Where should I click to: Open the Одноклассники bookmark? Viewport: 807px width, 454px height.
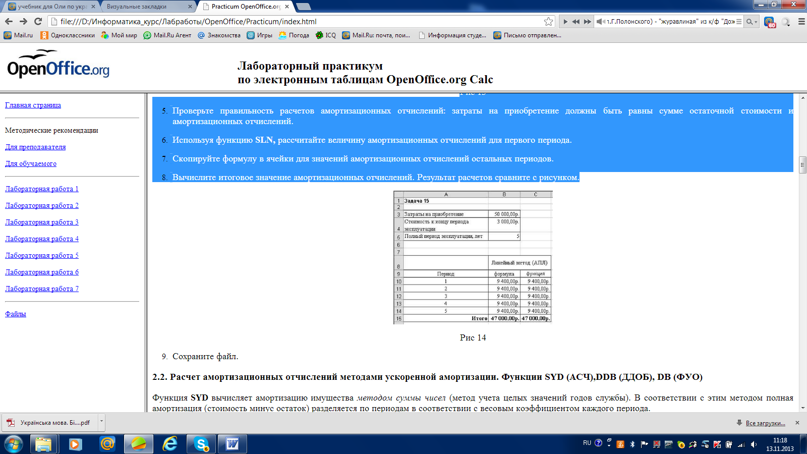pyautogui.click(x=68, y=35)
